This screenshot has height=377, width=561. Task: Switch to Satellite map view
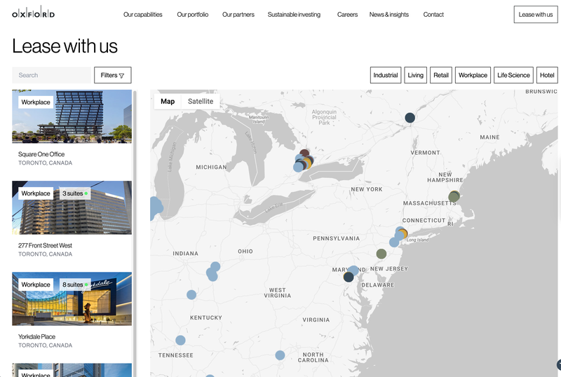point(201,102)
